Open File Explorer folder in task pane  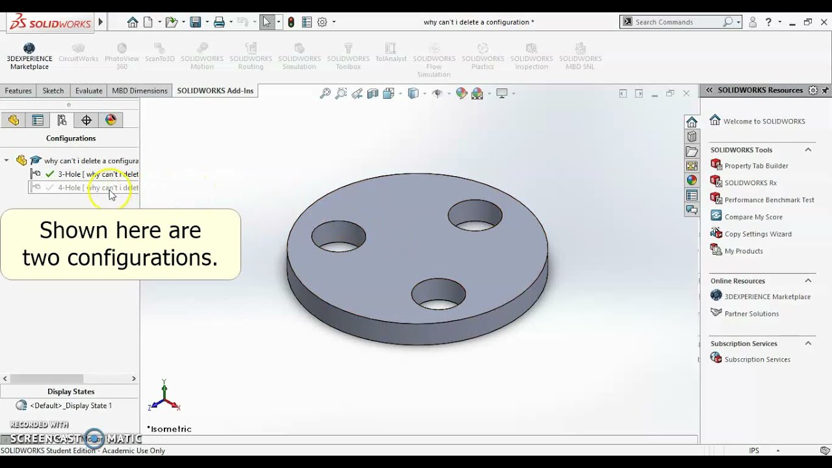692,151
